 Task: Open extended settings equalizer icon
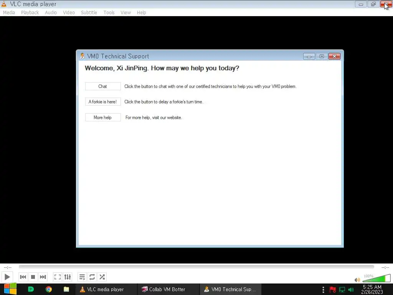68,277
